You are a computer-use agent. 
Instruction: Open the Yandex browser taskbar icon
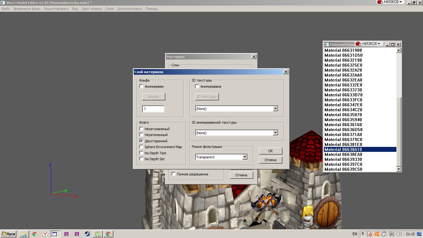(45, 234)
